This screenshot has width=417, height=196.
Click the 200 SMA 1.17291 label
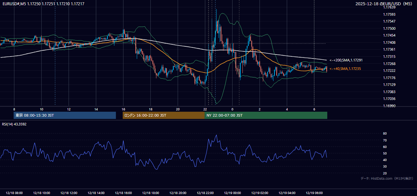346,60
